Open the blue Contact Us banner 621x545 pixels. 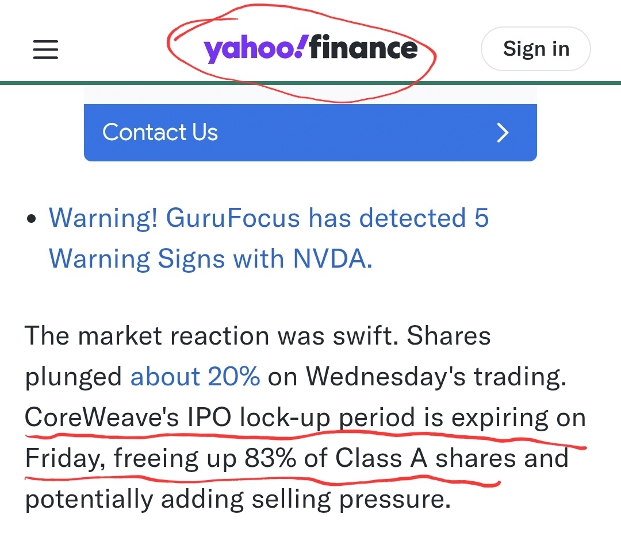[310, 133]
